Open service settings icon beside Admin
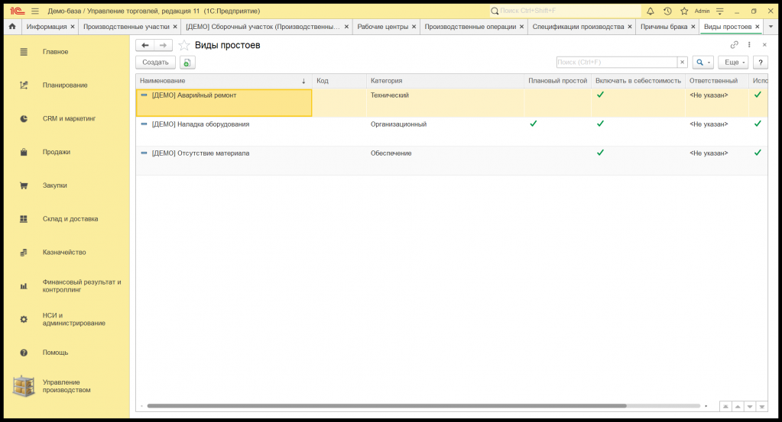The image size is (782, 422). pyautogui.click(x=719, y=11)
